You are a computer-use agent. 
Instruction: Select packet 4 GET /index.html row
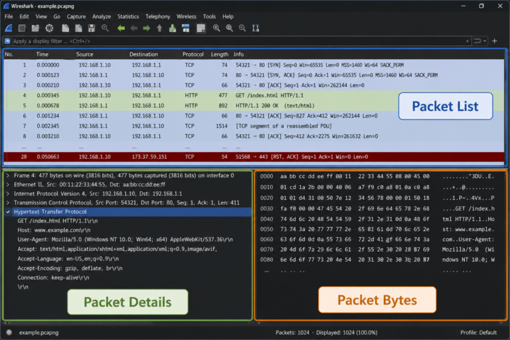tap(254, 96)
